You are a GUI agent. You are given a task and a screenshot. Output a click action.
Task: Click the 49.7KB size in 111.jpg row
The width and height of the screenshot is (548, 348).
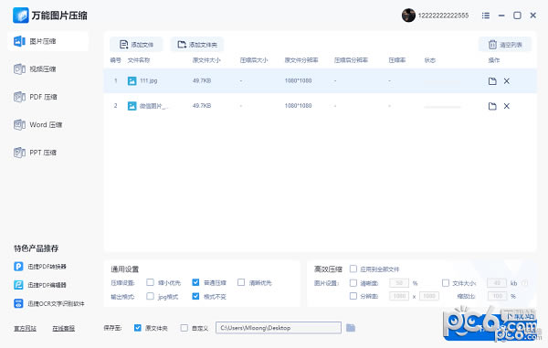(x=202, y=81)
